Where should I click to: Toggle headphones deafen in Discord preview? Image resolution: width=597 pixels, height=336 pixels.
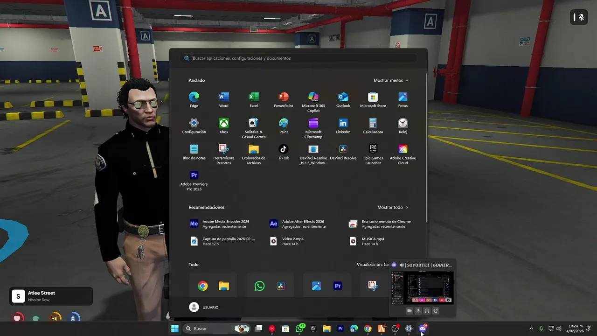tap(427, 311)
